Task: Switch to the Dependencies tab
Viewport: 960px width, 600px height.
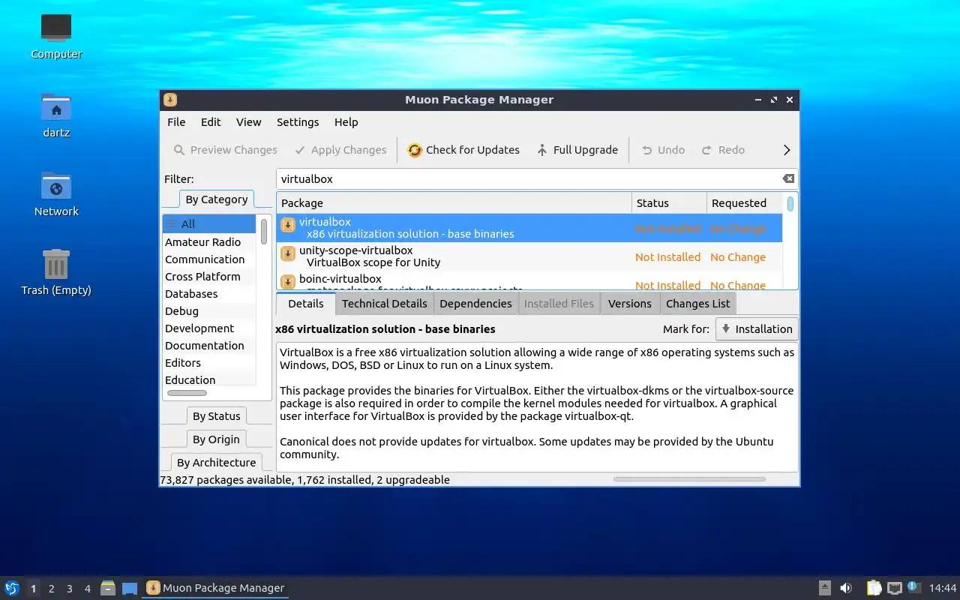Action: (475, 304)
